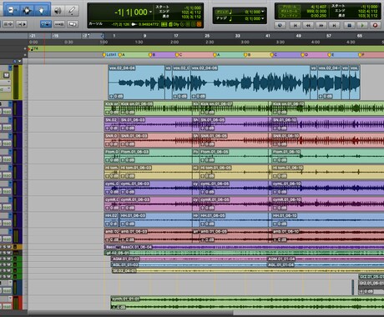The height and width of the screenshot is (317, 384).
Task: Open vocal track playlist selector arrow
Action: point(10,68)
